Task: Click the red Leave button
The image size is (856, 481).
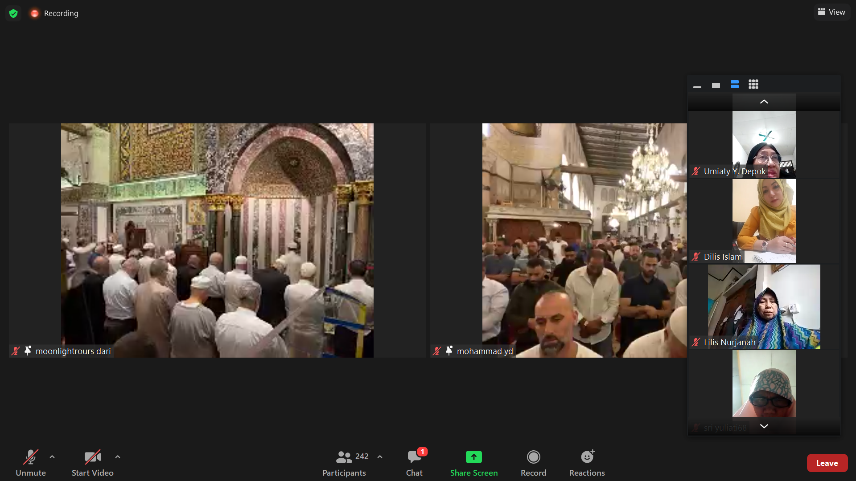Action: [827, 463]
